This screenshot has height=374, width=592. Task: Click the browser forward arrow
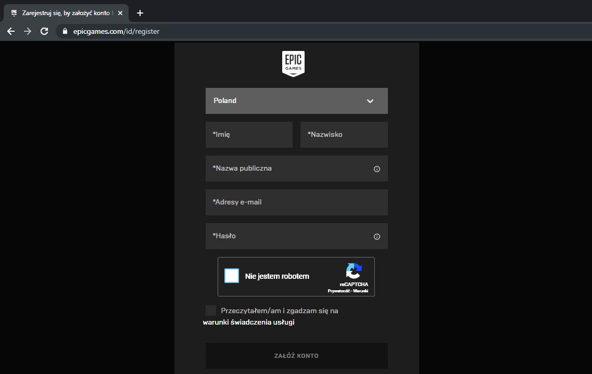click(28, 31)
